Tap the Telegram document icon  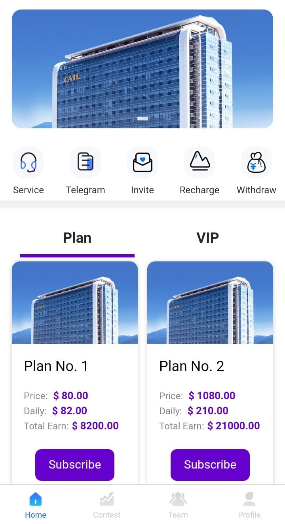tap(85, 162)
